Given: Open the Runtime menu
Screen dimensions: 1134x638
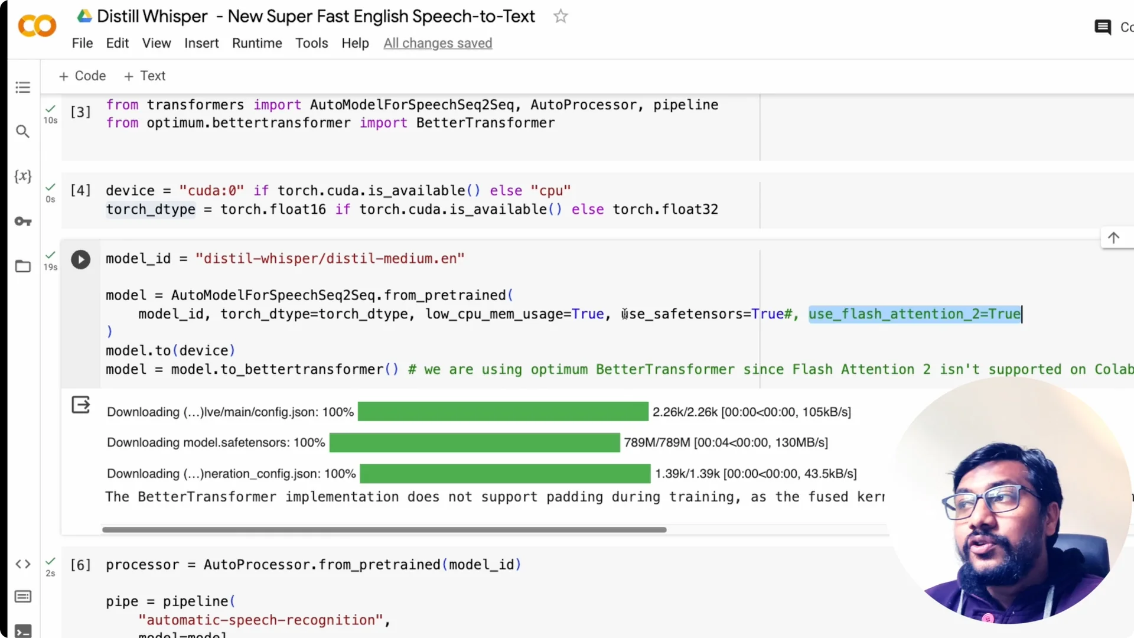Looking at the screenshot, I should pyautogui.click(x=257, y=43).
